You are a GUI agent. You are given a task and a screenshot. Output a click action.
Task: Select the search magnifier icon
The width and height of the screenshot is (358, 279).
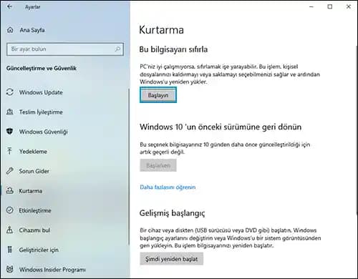point(117,49)
